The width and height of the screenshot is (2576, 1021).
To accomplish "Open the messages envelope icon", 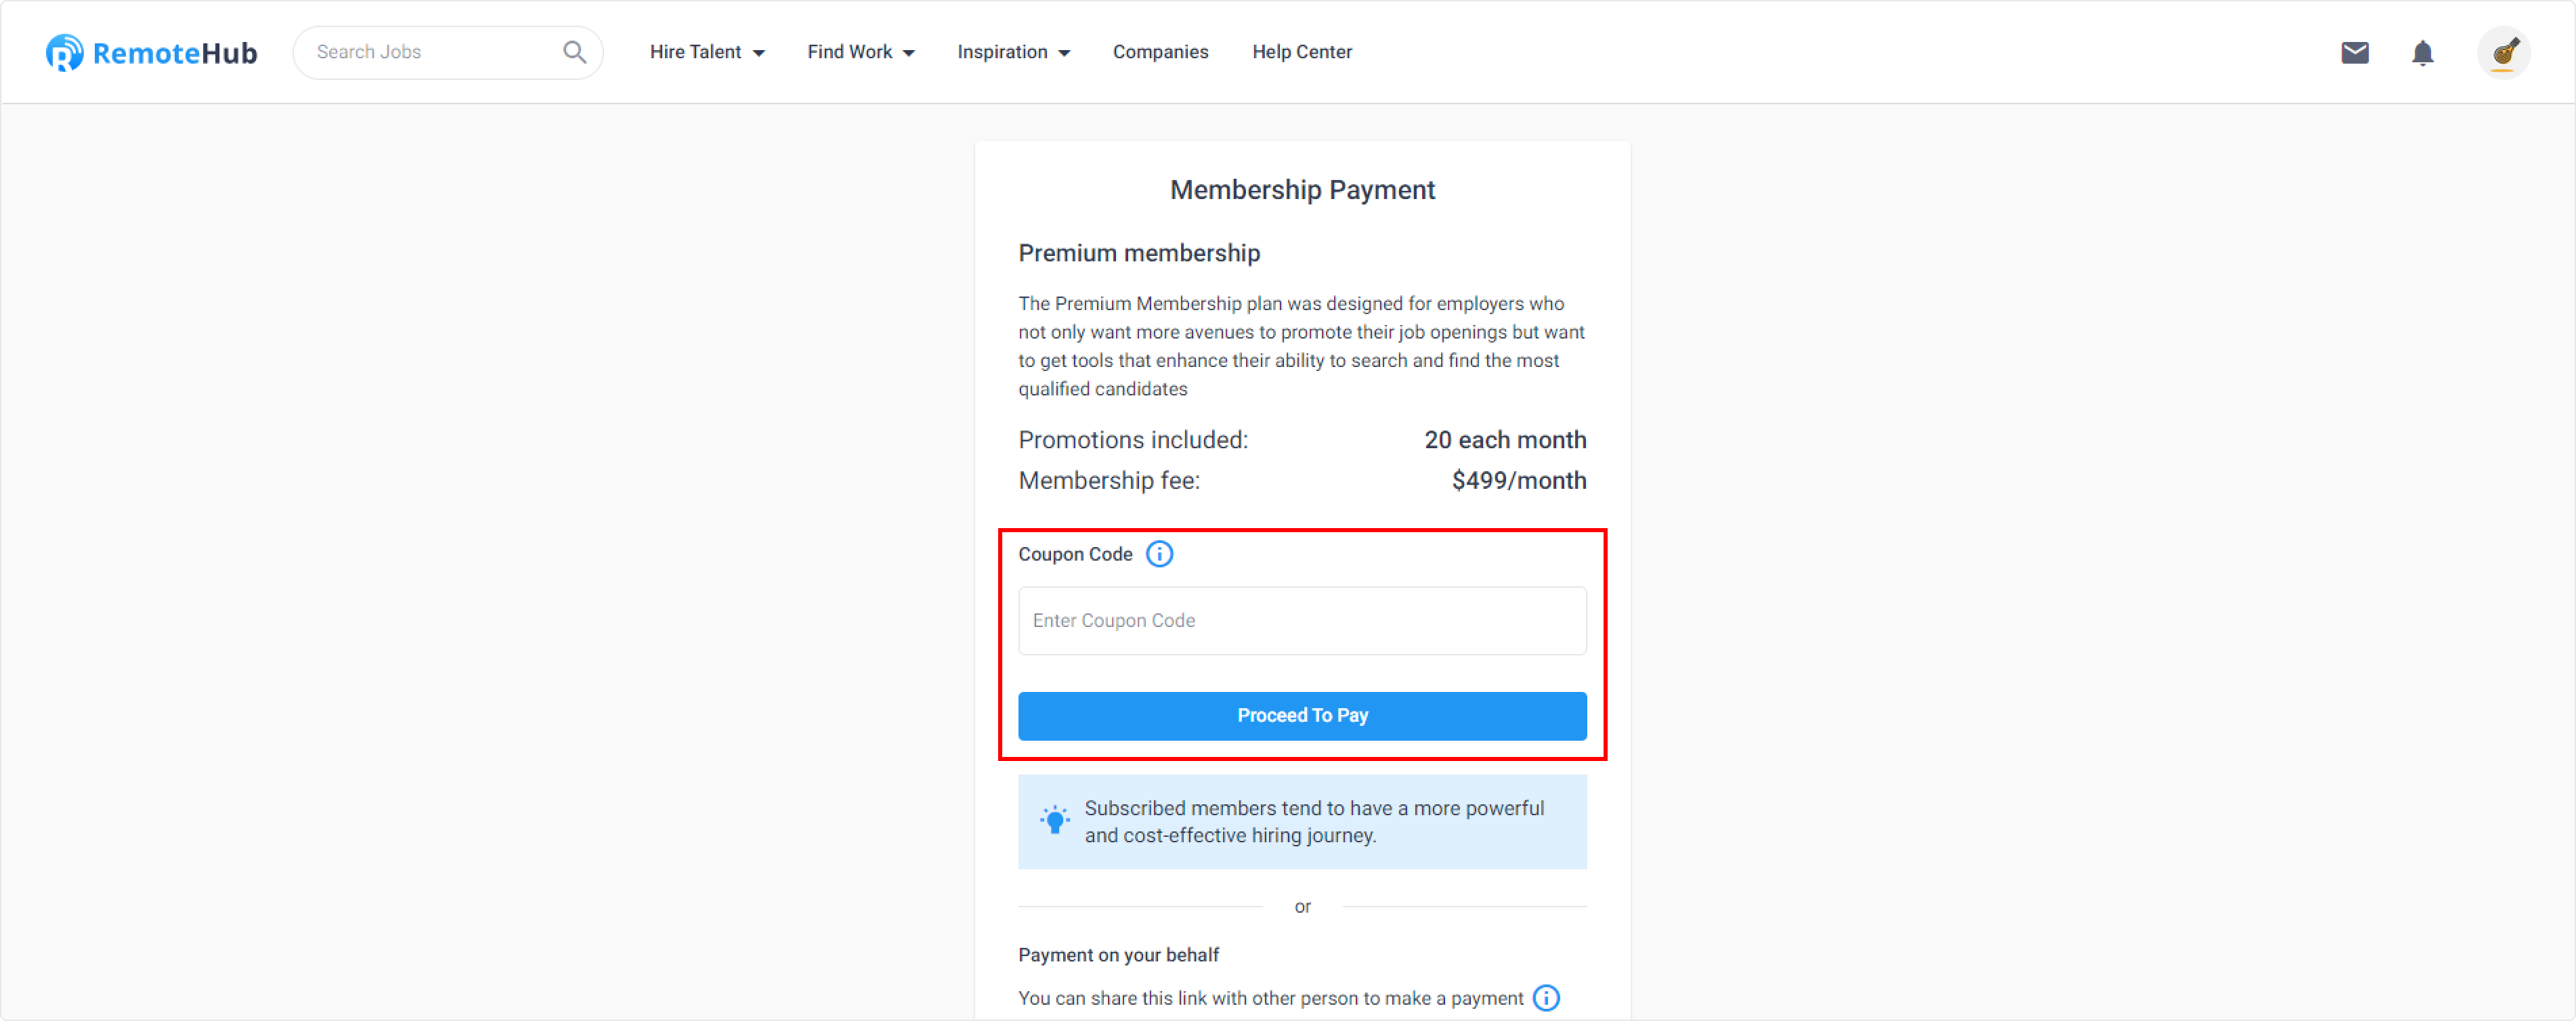I will (2355, 52).
